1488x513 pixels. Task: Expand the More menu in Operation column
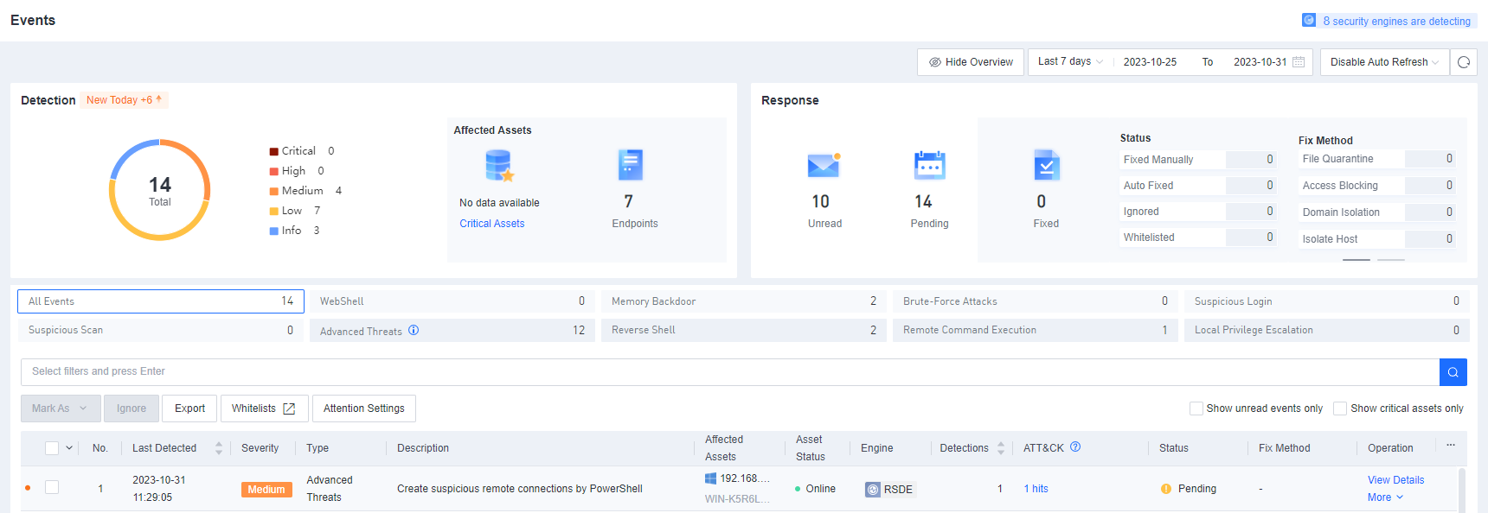1385,497
